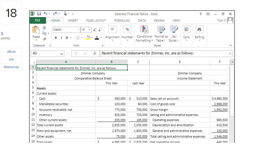Click the formula bar enter checkmark icon
266x145 pixels.
coord(85,54)
